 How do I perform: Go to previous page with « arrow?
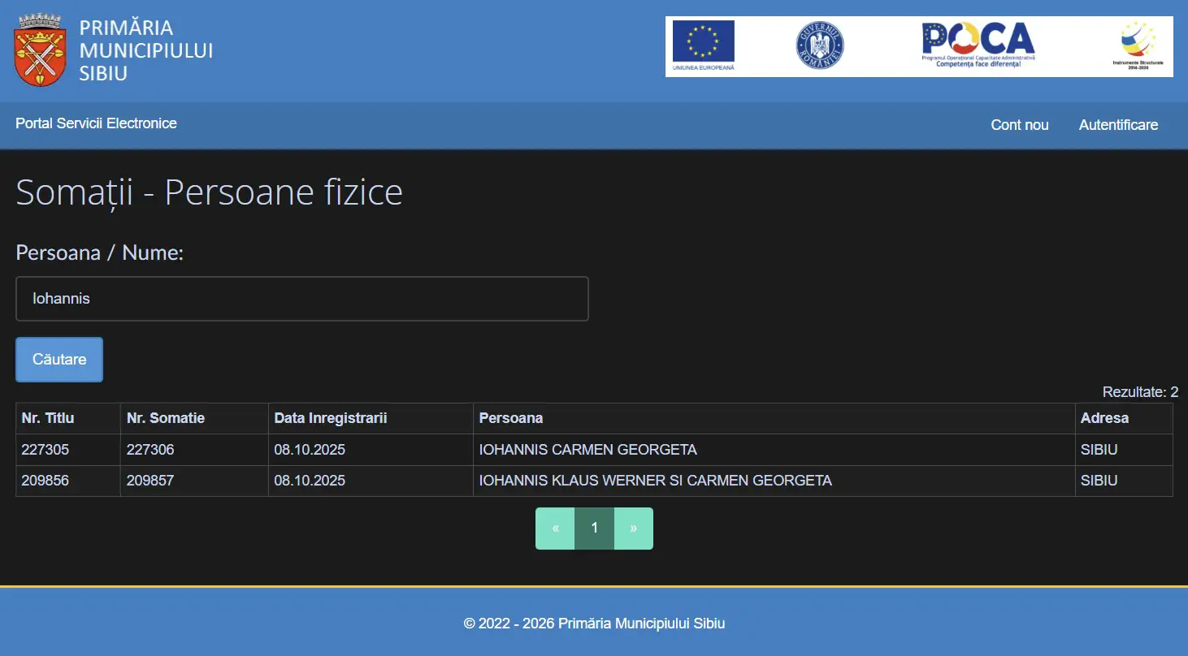pos(555,529)
